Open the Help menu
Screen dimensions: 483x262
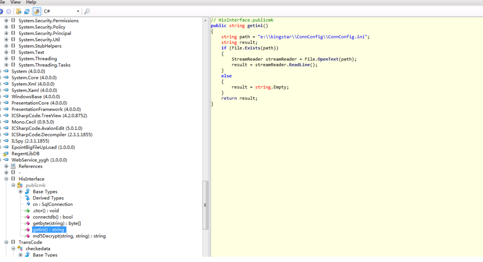point(31,2)
